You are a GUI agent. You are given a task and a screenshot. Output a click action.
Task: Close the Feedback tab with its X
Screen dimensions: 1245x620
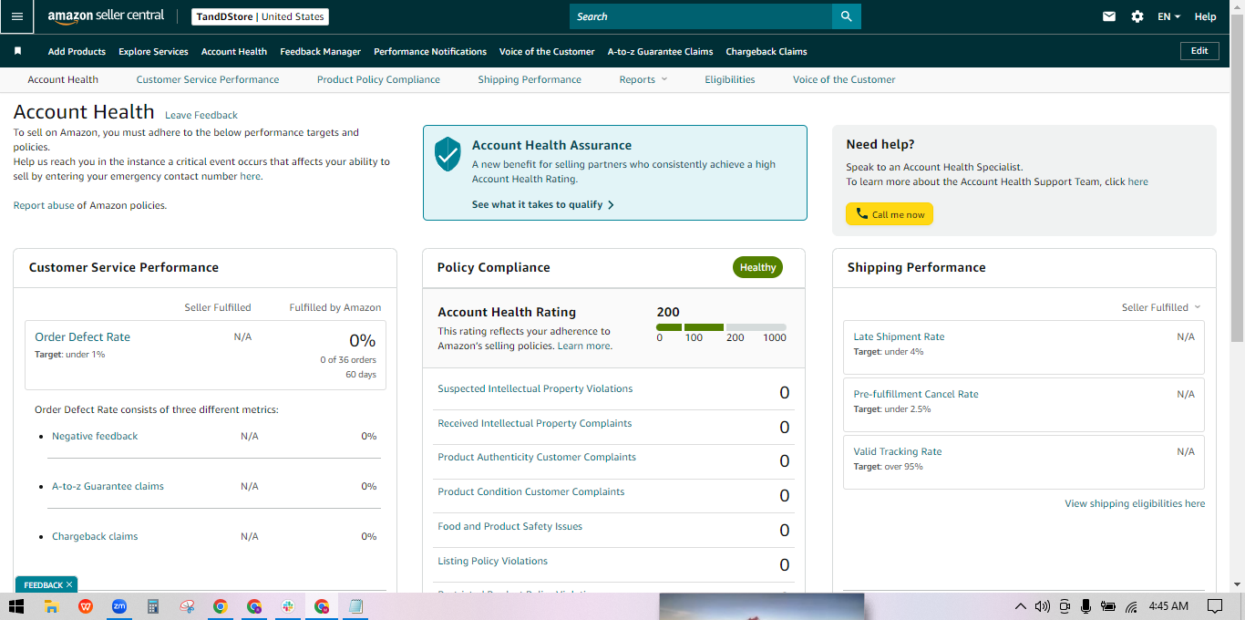tap(69, 584)
